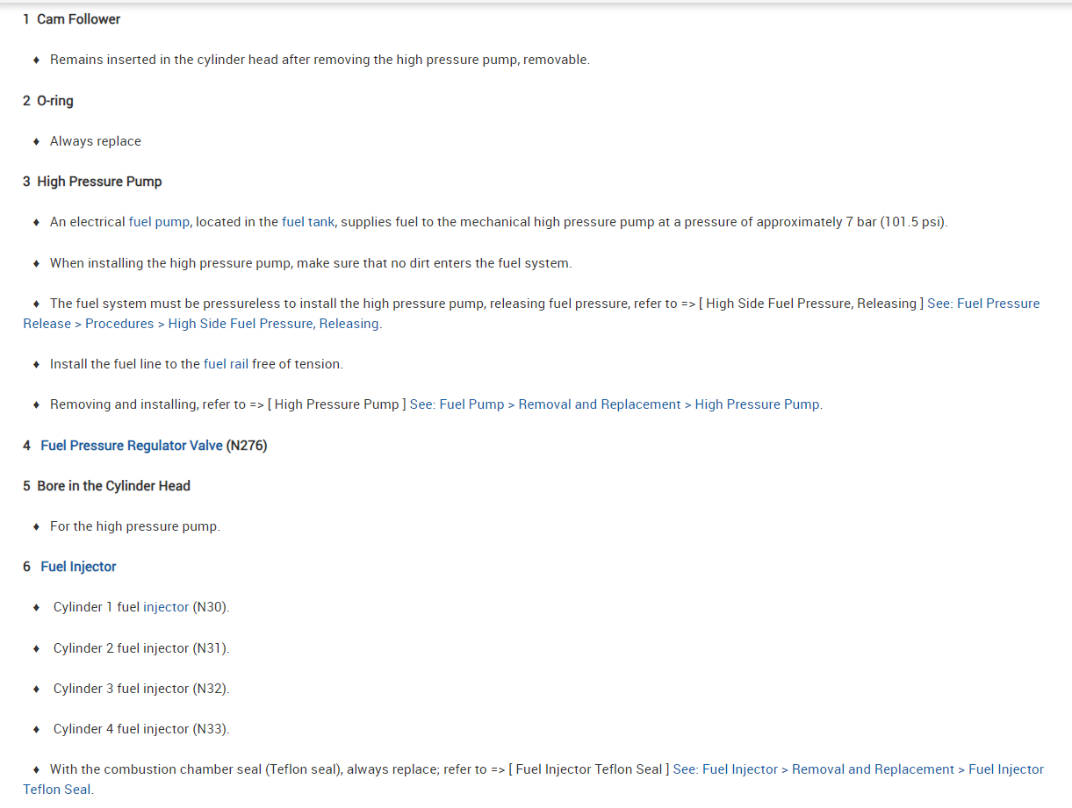This screenshot has height=808, width=1072.
Task: Click the 'Cylinder 4 fuel injector (N33)' line
Action: click(141, 729)
